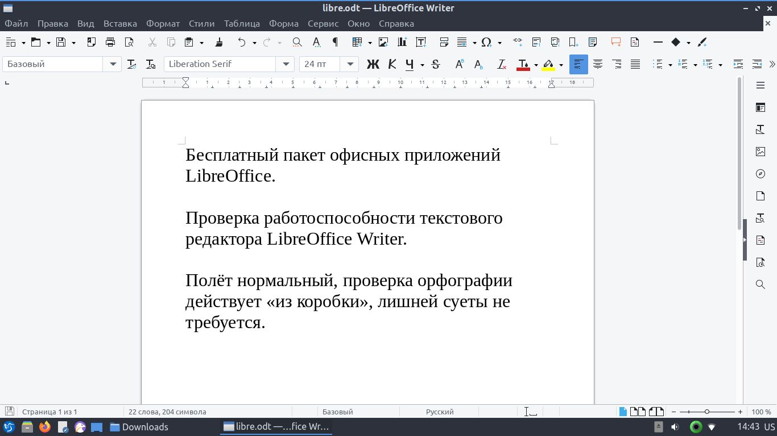Open the sidebar Styles panel icon
This screenshot has height=436, width=777.
761,129
